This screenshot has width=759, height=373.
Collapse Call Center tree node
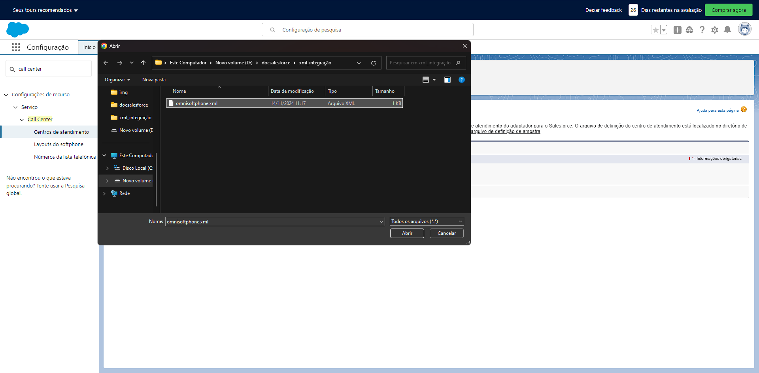click(x=22, y=120)
